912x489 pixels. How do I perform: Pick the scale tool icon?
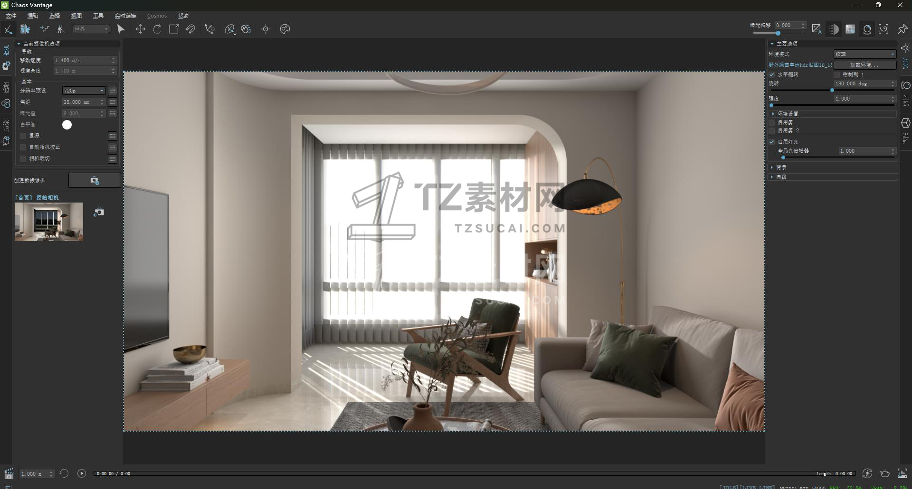(x=174, y=29)
